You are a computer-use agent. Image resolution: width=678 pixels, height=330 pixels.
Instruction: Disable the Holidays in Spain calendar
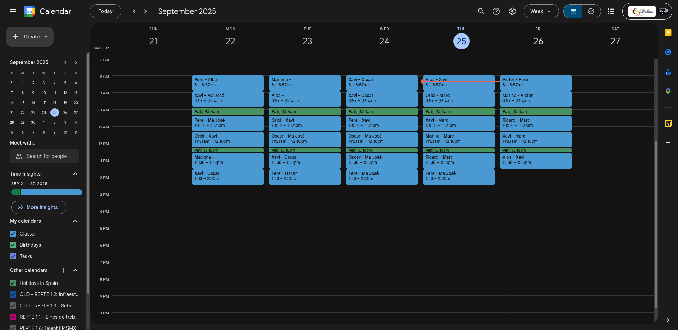13,283
